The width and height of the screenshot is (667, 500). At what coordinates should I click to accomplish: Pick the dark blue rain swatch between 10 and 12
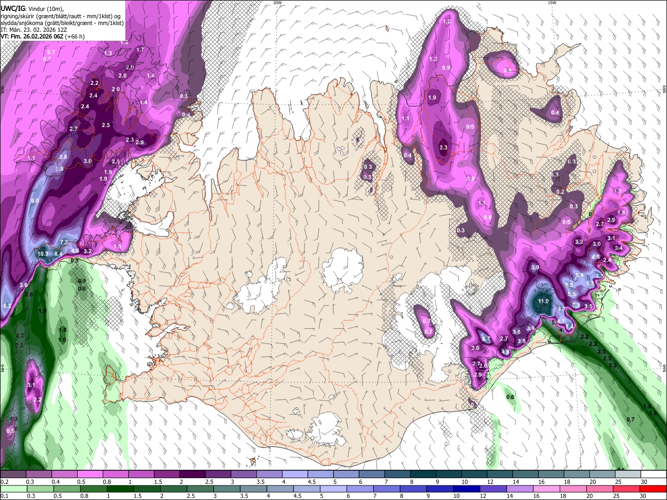[x=466, y=489]
